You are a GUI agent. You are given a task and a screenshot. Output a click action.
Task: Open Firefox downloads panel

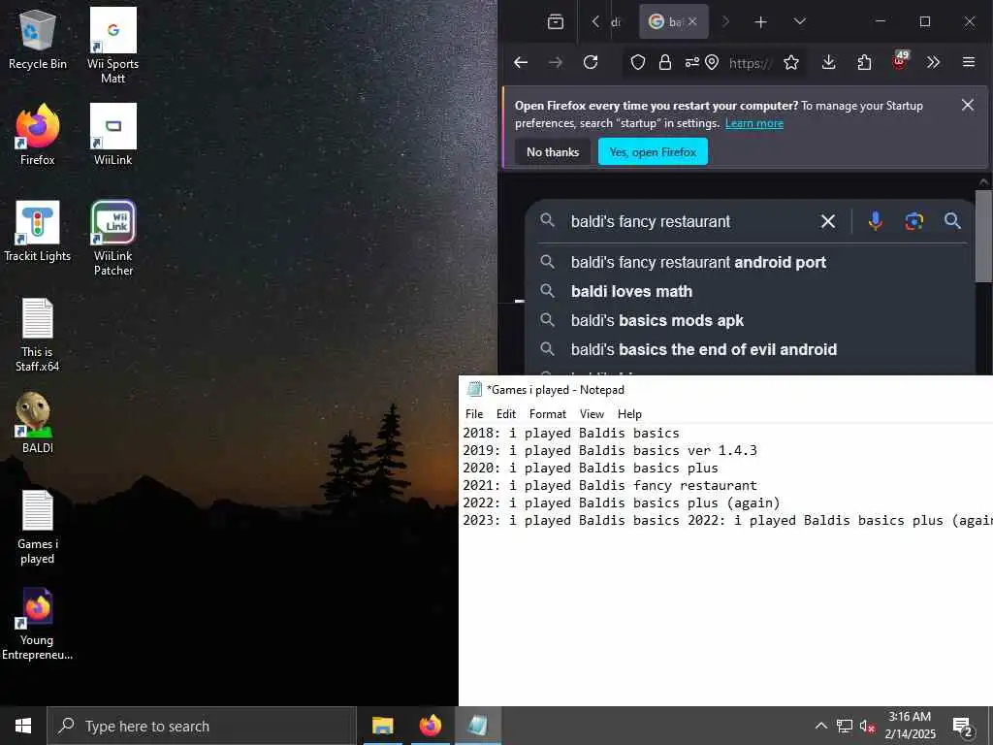pos(828,62)
